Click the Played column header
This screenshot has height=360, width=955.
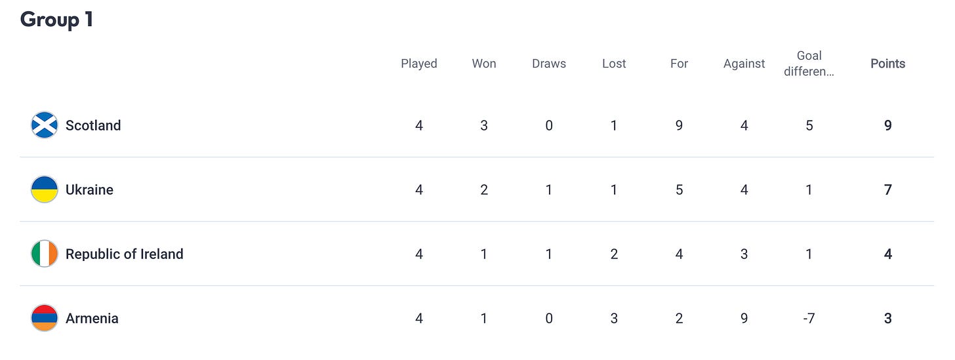click(x=419, y=64)
